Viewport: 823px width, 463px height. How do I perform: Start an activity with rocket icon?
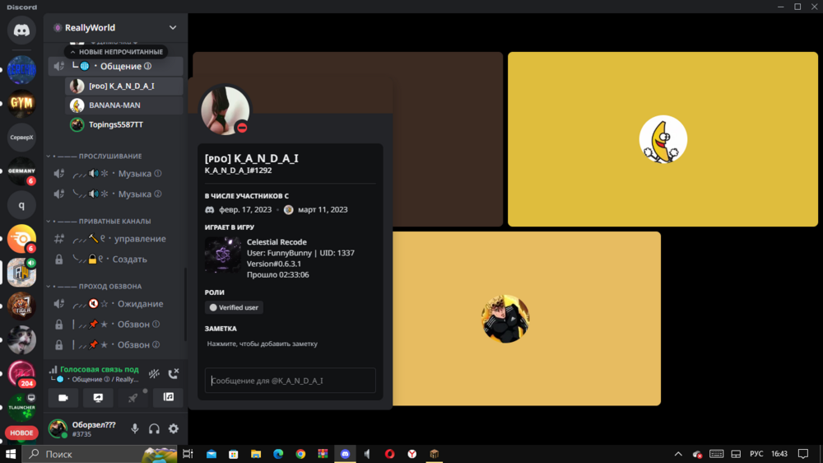click(133, 398)
